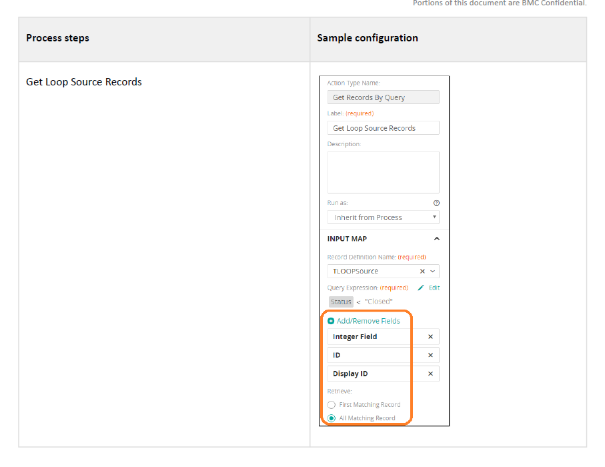
Task: Click the Integer Field row
Action: pos(383,336)
